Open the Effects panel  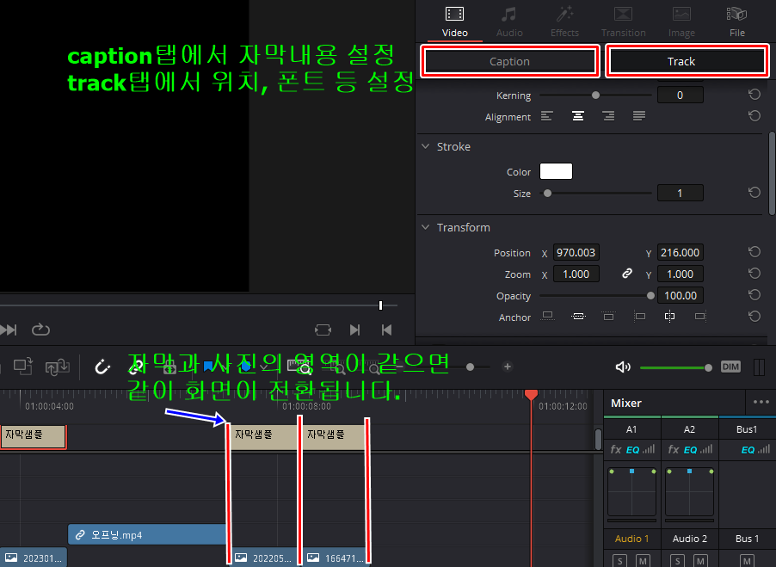(x=564, y=19)
